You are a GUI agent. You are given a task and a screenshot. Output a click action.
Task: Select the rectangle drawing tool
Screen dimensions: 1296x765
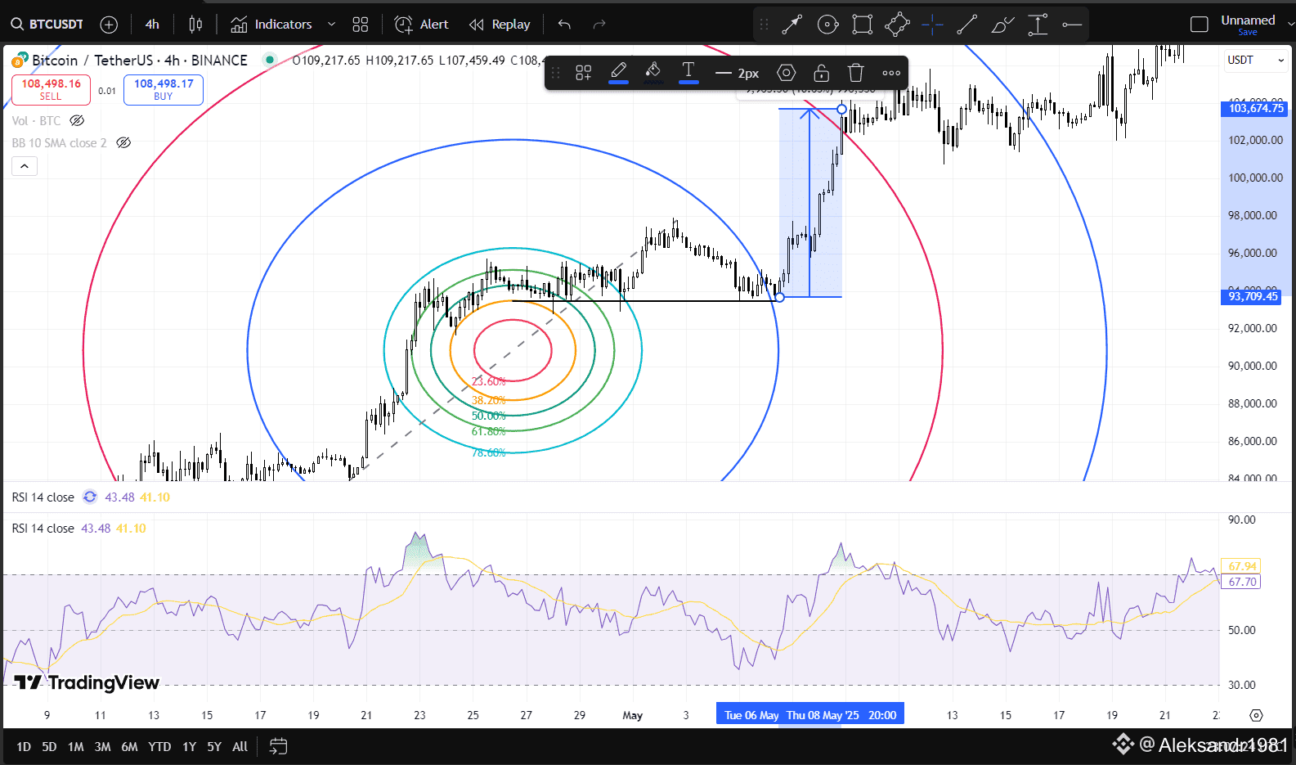(863, 25)
